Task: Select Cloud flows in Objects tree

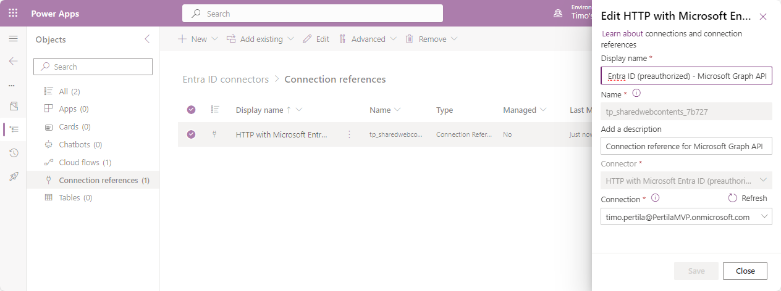Action: 85,163
